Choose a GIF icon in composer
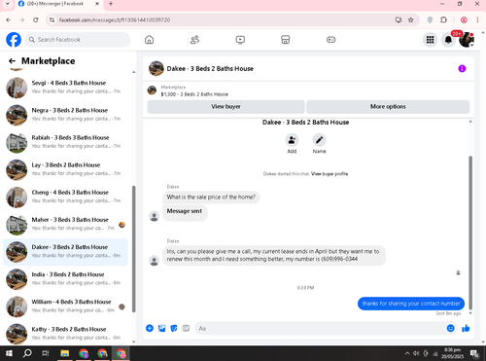This screenshot has height=361, width=486. point(186,328)
